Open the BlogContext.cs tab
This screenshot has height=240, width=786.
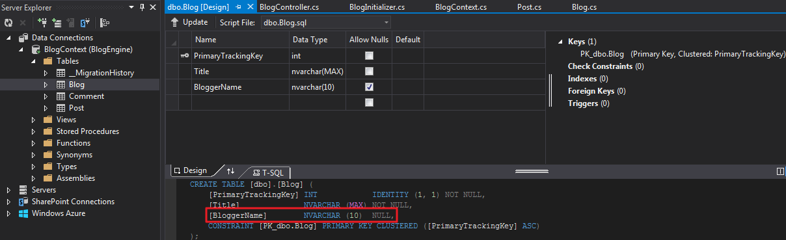(461, 7)
